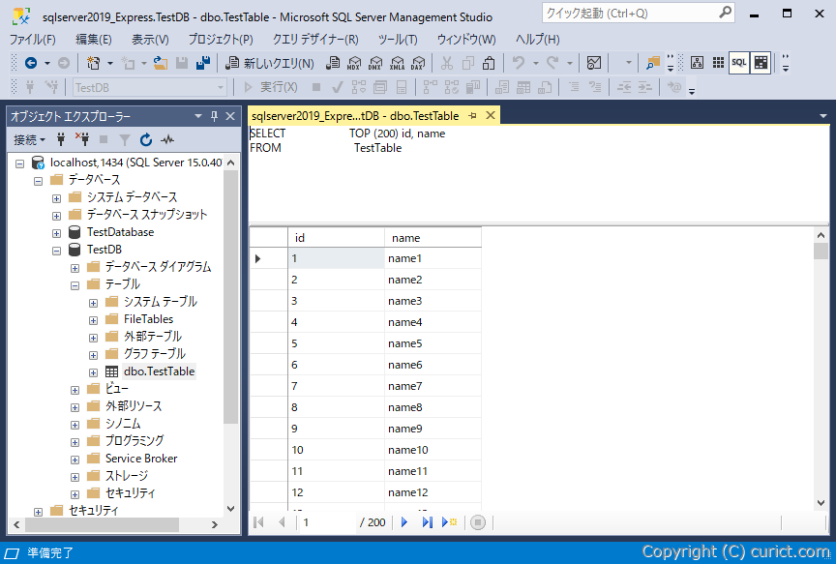Click the parse query checkmark icon
Screen dimensions: 836x564
pos(337,87)
